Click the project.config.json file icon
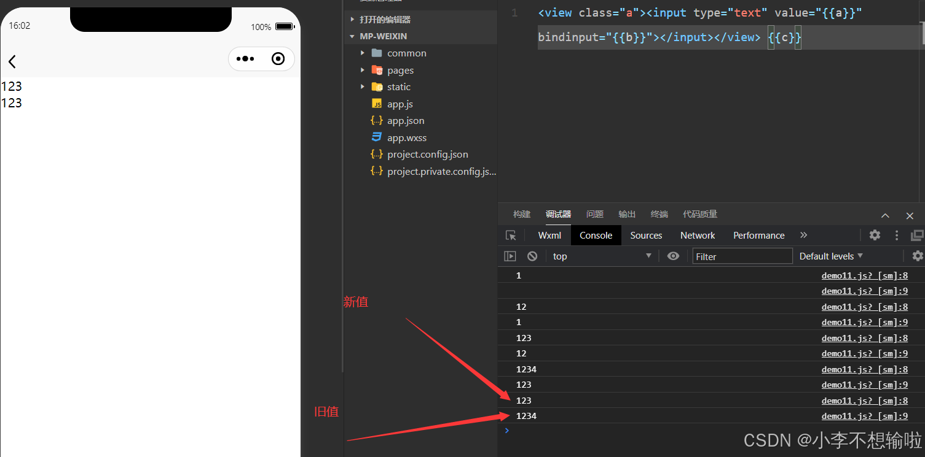The width and height of the screenshot is (925, 457). tap(377, 154)
